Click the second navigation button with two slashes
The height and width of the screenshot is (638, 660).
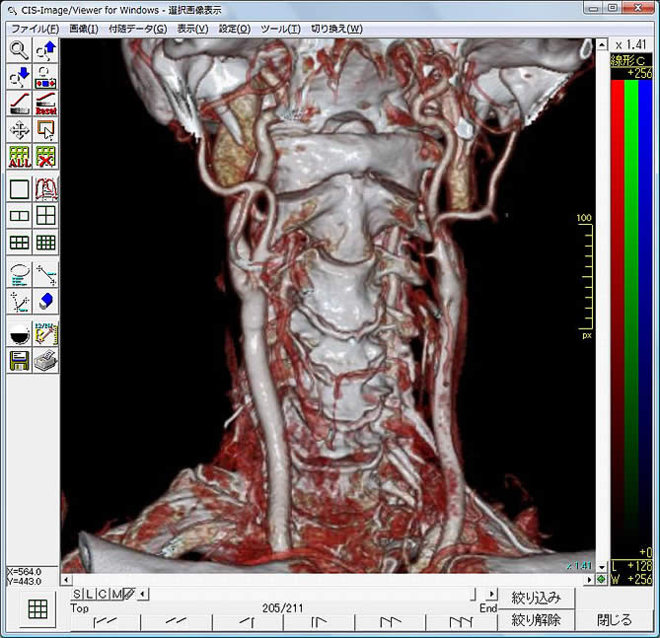177,622
